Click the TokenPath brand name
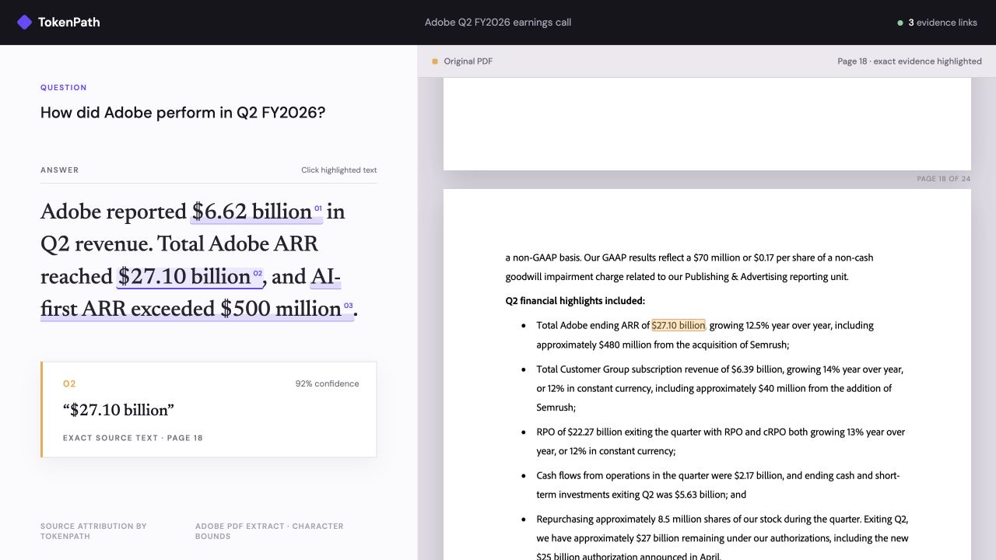996x560 pixels. click(x=69, y=22)
